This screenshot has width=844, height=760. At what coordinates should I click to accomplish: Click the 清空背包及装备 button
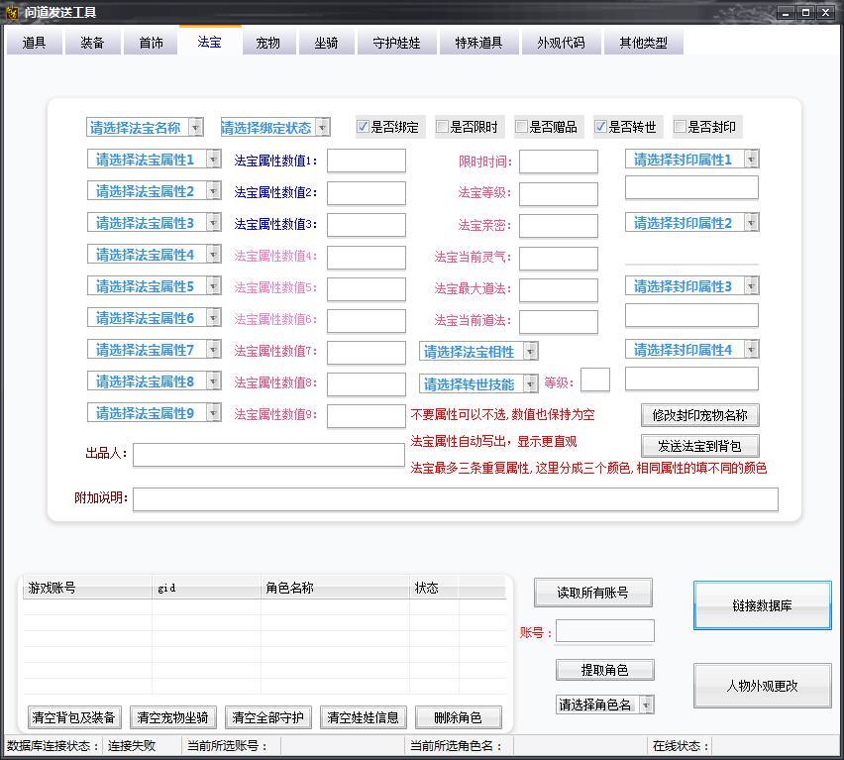coord(73,717)
